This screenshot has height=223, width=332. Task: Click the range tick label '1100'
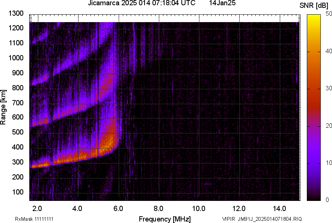[16, 43]
